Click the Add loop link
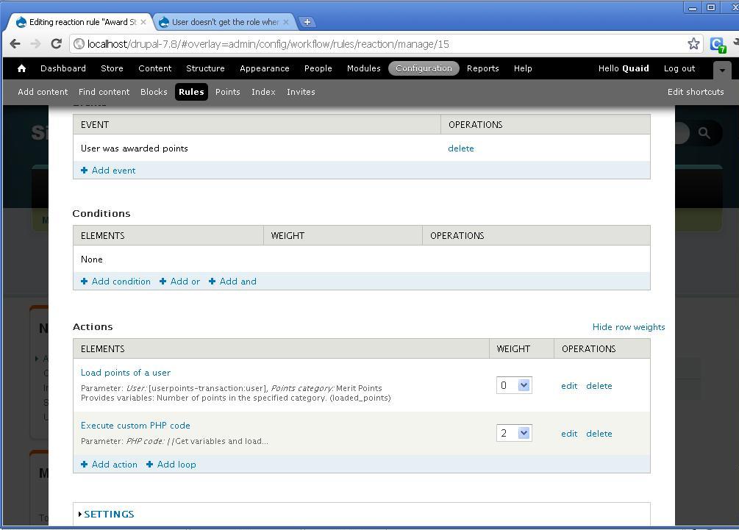Image resolution: width=739 pixels, height=530 pixels. (176, 465)
